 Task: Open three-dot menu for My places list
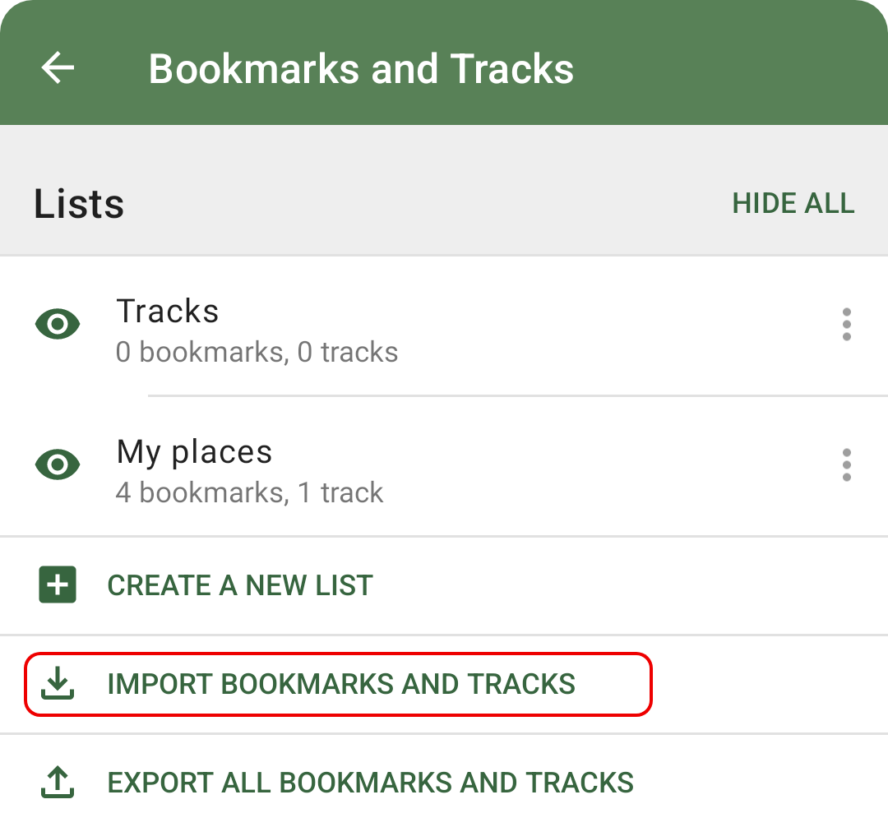(x=846, y=464)
